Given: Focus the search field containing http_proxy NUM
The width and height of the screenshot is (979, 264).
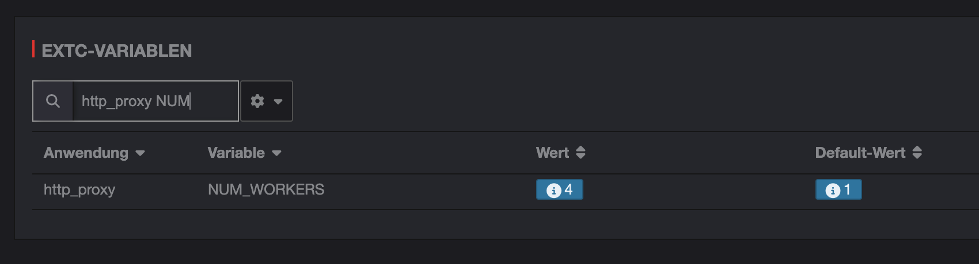Looking at the screenshot, I should (x=155, y=101).
